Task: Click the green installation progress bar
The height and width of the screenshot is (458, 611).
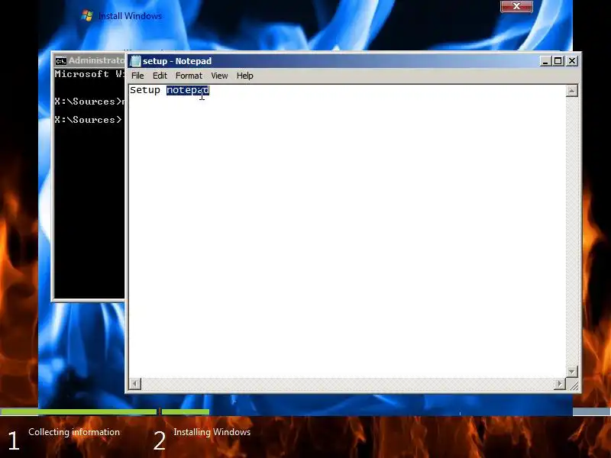Action: click(x=105, y=411)
